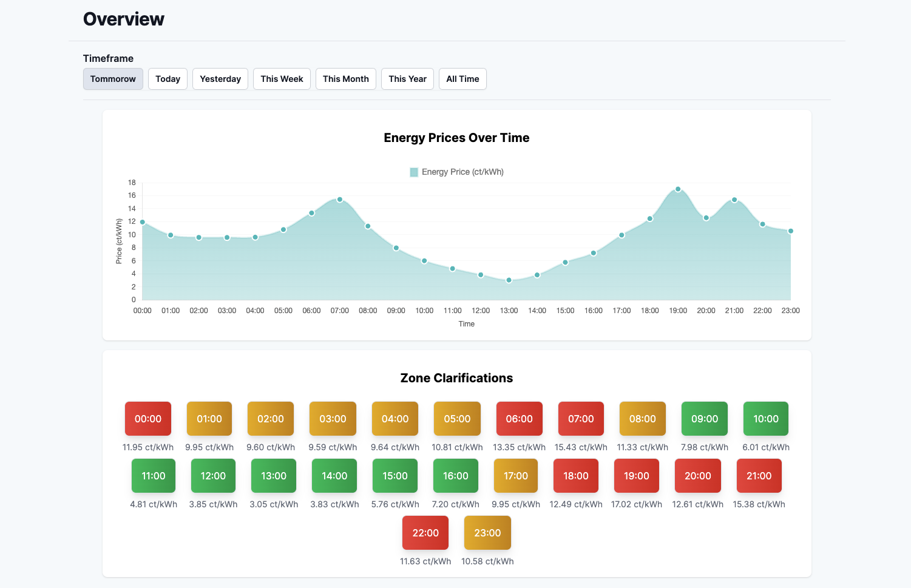Select This Month timeframe

click(x=346, y=79)
